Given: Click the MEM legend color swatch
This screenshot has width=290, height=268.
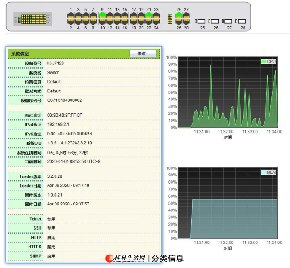Looking at the screenshot, I should pyautogui.click(x=264, y=172).
